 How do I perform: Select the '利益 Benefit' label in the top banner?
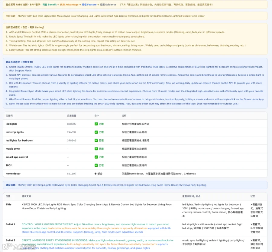tap(50, 5)
